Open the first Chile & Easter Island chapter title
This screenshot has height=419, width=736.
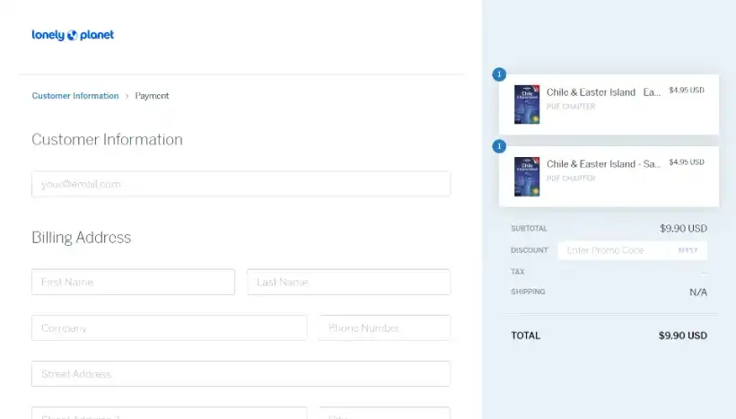coord(603,92)
